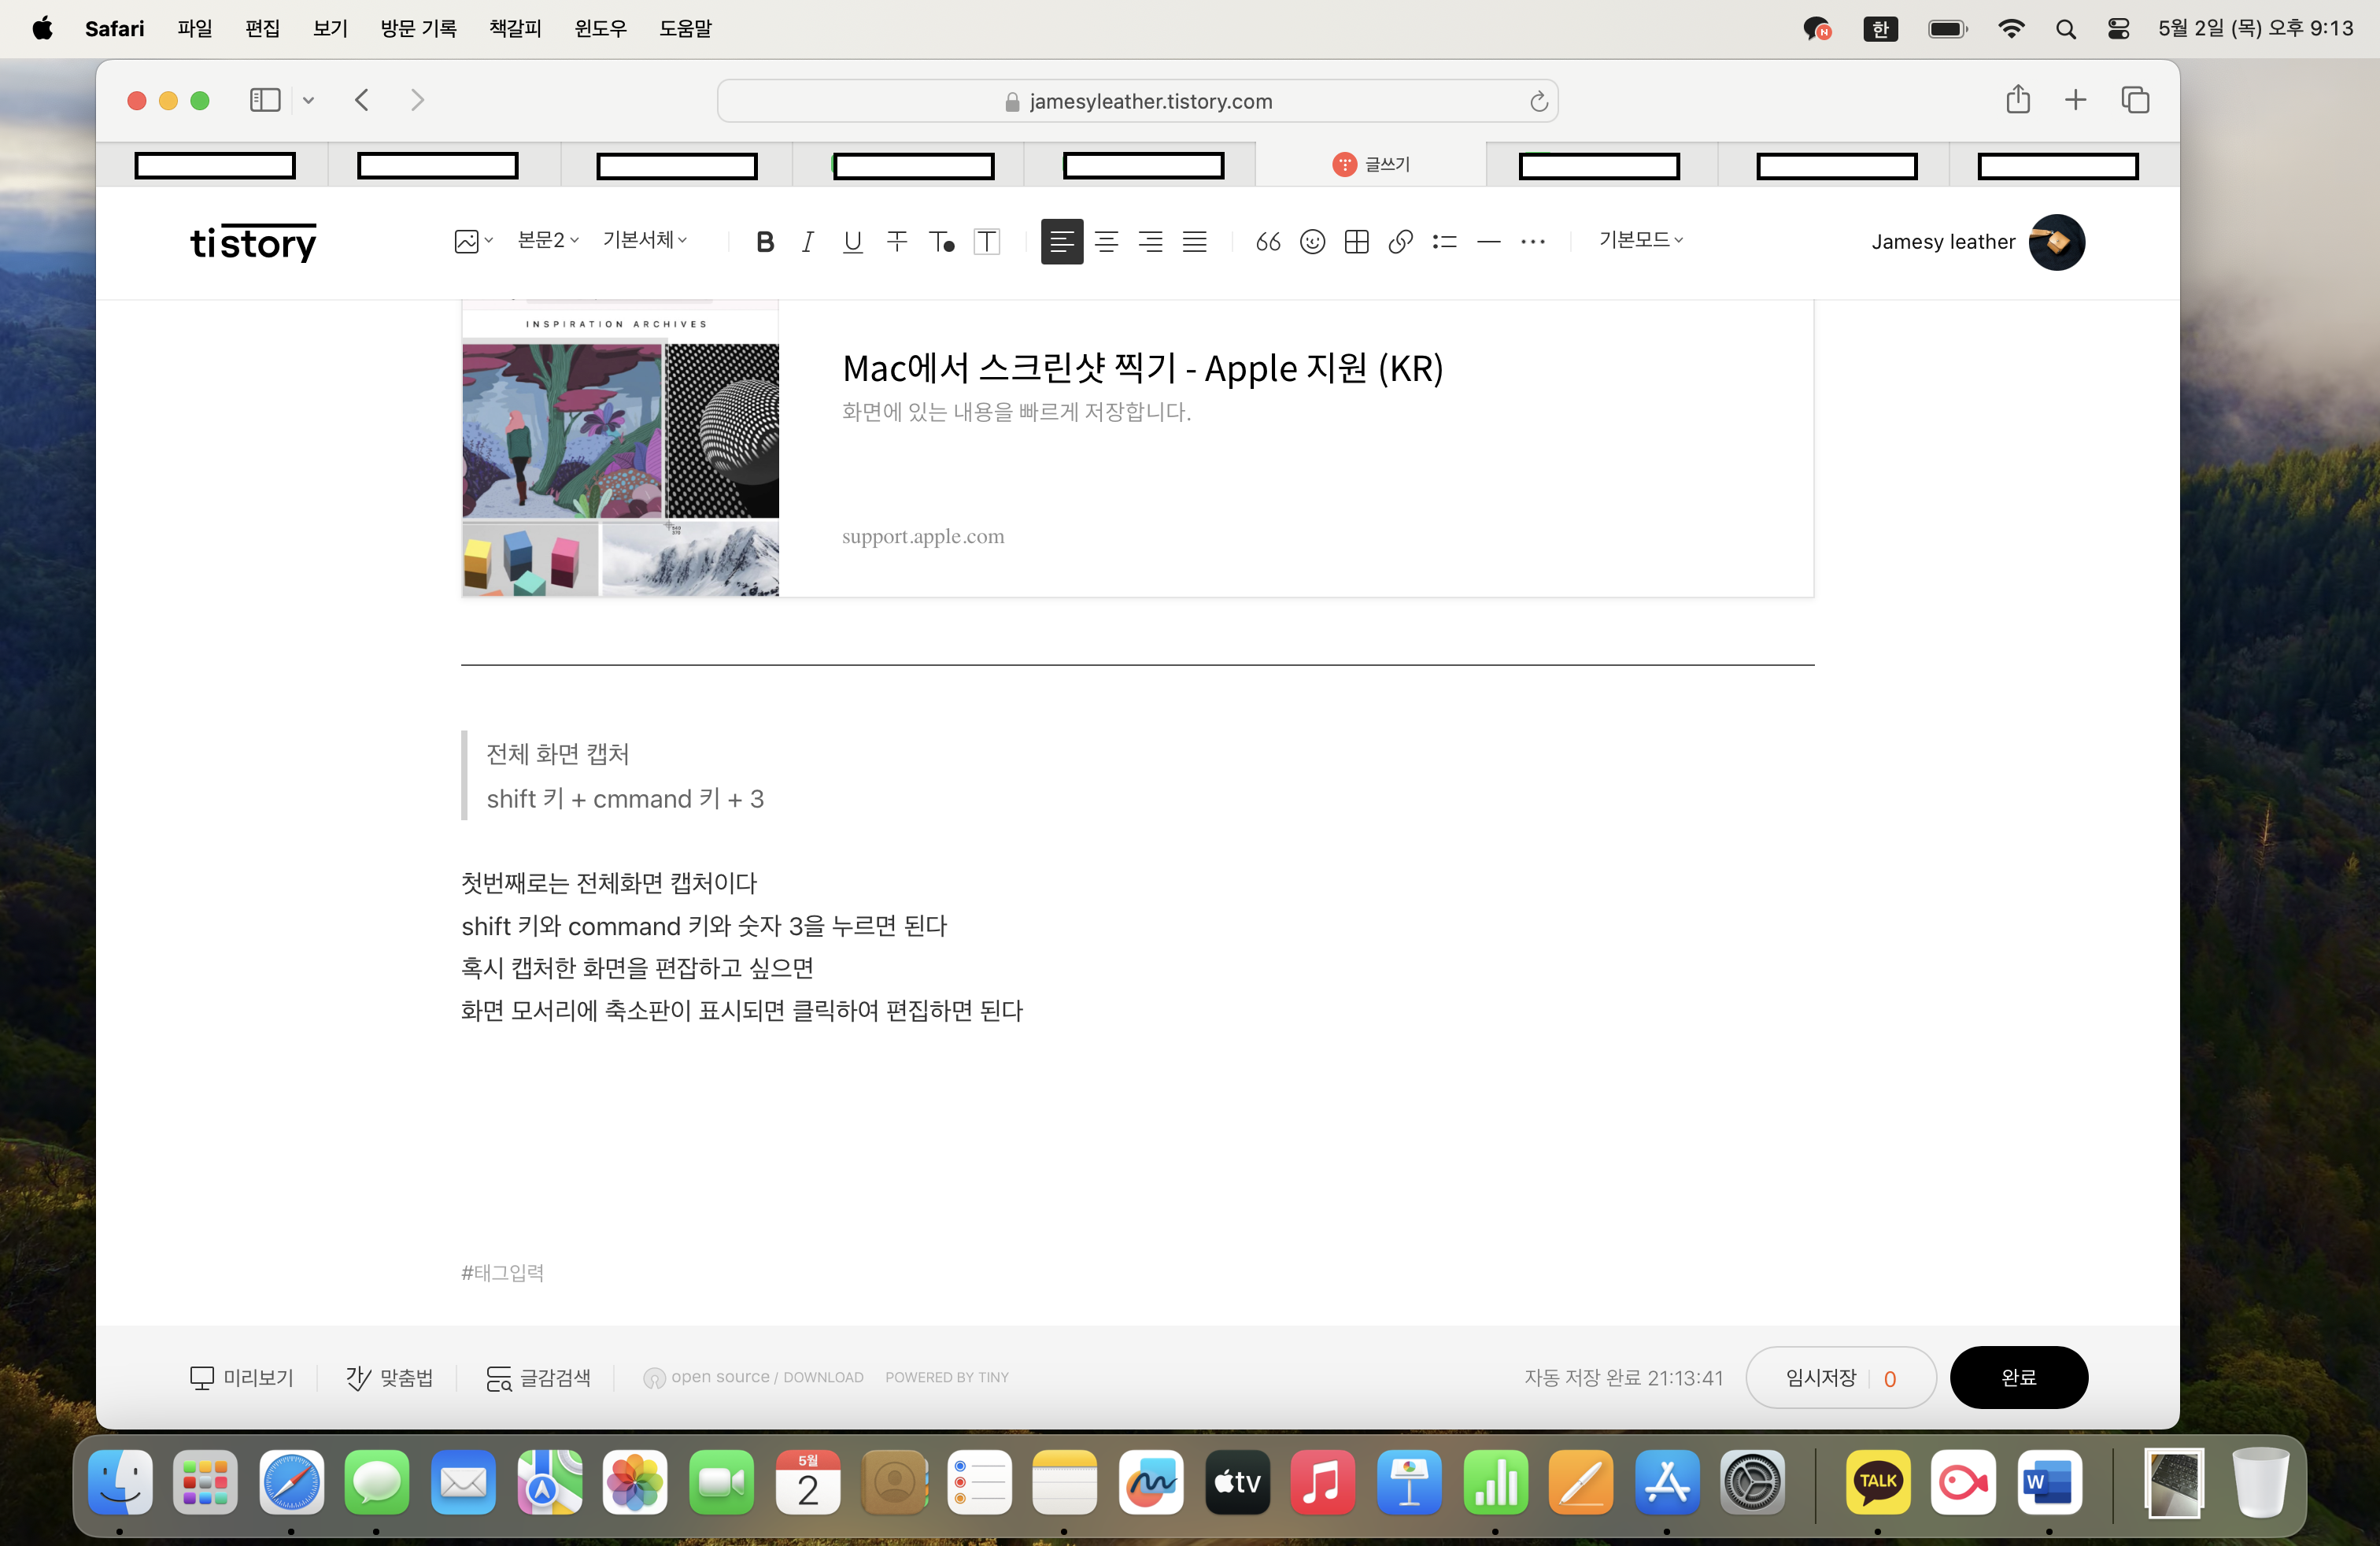Toggle bold formatting in editor toolbar
The height and width of the screenshot is (1546, 2380).
[765, 242]
